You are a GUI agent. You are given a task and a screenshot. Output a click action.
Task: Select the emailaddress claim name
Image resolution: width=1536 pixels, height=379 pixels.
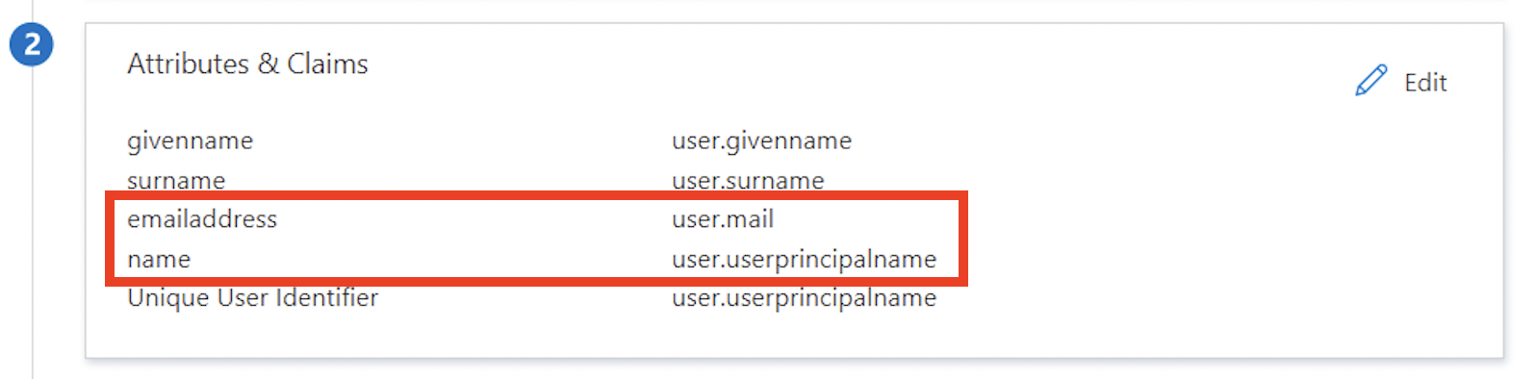coord(202,219)
